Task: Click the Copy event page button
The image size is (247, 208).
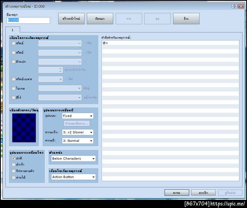Action: point(100,18)
